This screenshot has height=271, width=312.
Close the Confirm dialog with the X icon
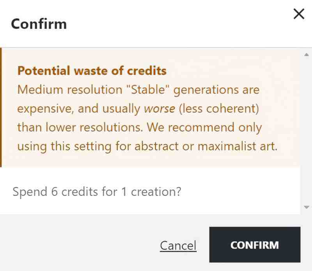(x=299, y=14)
